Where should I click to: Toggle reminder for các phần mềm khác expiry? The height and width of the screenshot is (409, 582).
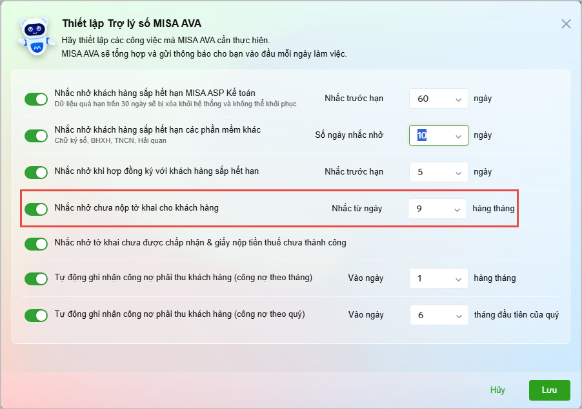[x=36, y=136]
